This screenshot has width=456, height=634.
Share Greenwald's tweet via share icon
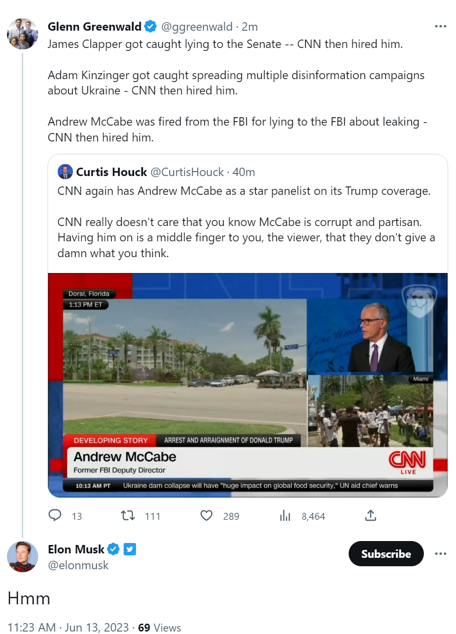[x=370, y=516]
